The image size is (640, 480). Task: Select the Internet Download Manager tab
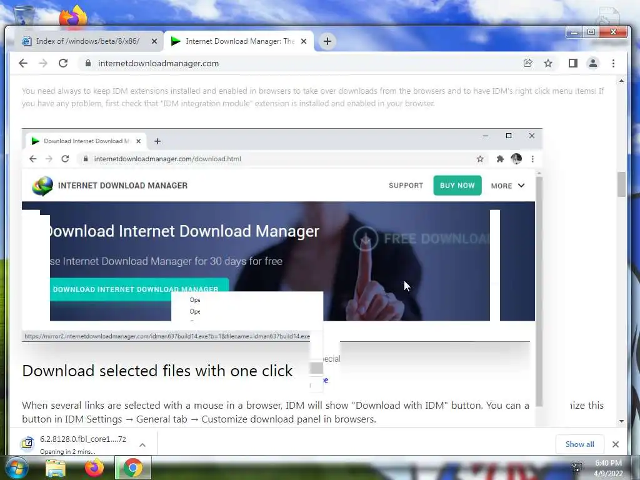click(x=239, y=41)
